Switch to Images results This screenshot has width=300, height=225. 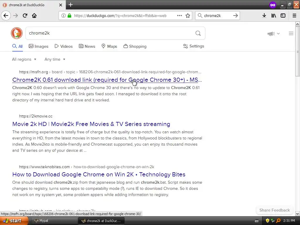tap(38, 46)
